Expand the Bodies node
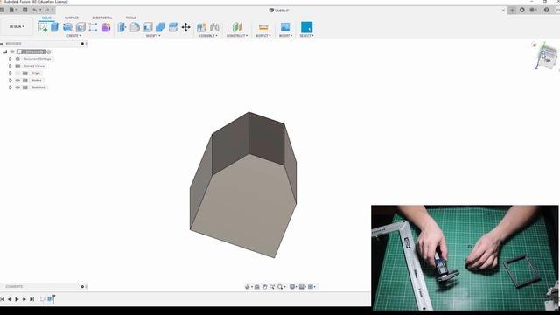The image size is (560, 315). click(x=10, y=80)
